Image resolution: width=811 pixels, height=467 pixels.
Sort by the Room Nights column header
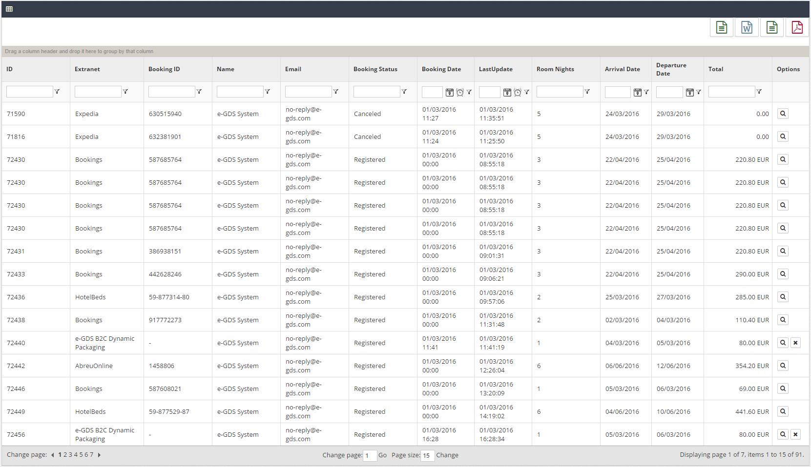coord(555,69)
